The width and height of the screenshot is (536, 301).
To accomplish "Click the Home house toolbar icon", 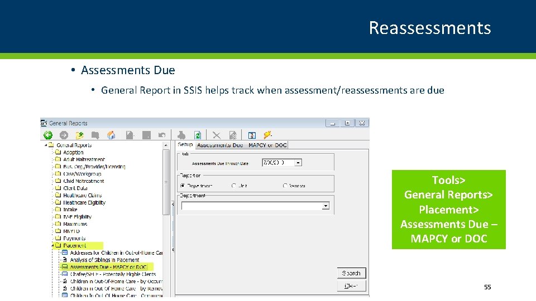I will click(x=111, y=135).
